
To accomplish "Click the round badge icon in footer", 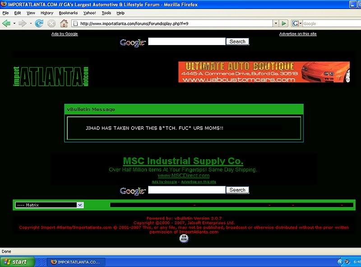I will [x=184, y=239].
